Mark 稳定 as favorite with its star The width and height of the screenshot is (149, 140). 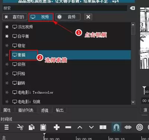(7, 46)
